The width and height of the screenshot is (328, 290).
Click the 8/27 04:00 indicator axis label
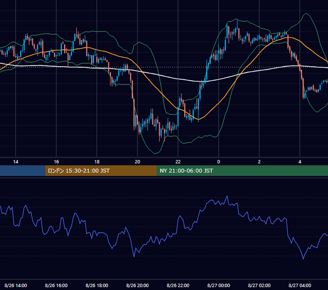click(x=300, y=285)
